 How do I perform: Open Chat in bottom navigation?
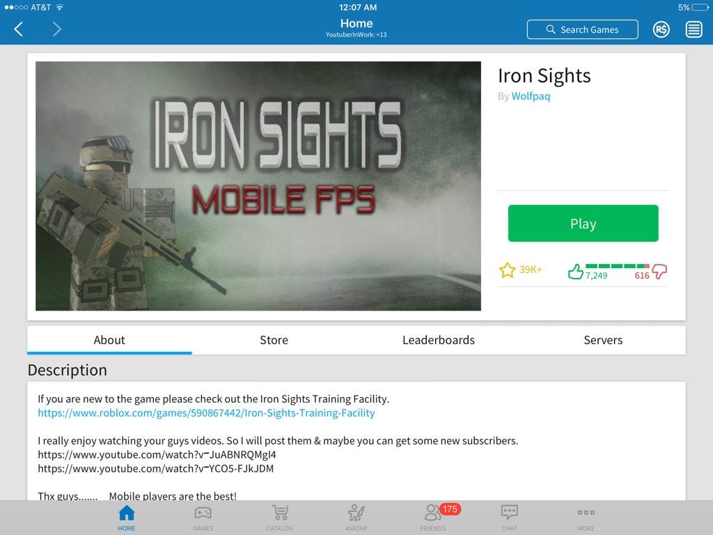(x=509, y=518)
